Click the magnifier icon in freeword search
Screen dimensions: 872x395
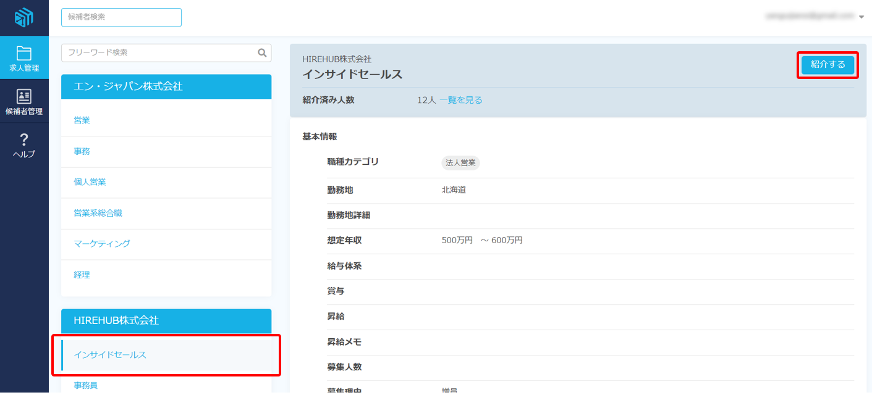[262, 53]
